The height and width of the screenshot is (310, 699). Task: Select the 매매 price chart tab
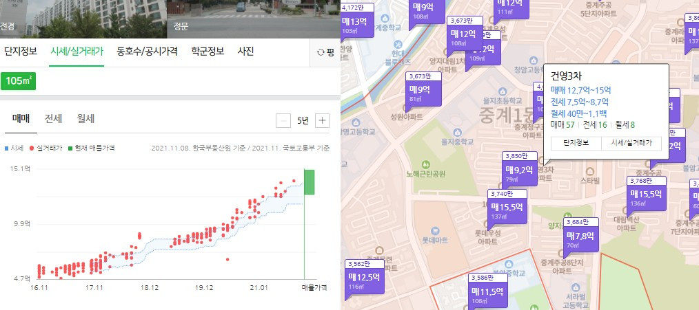tap(21, 119)
